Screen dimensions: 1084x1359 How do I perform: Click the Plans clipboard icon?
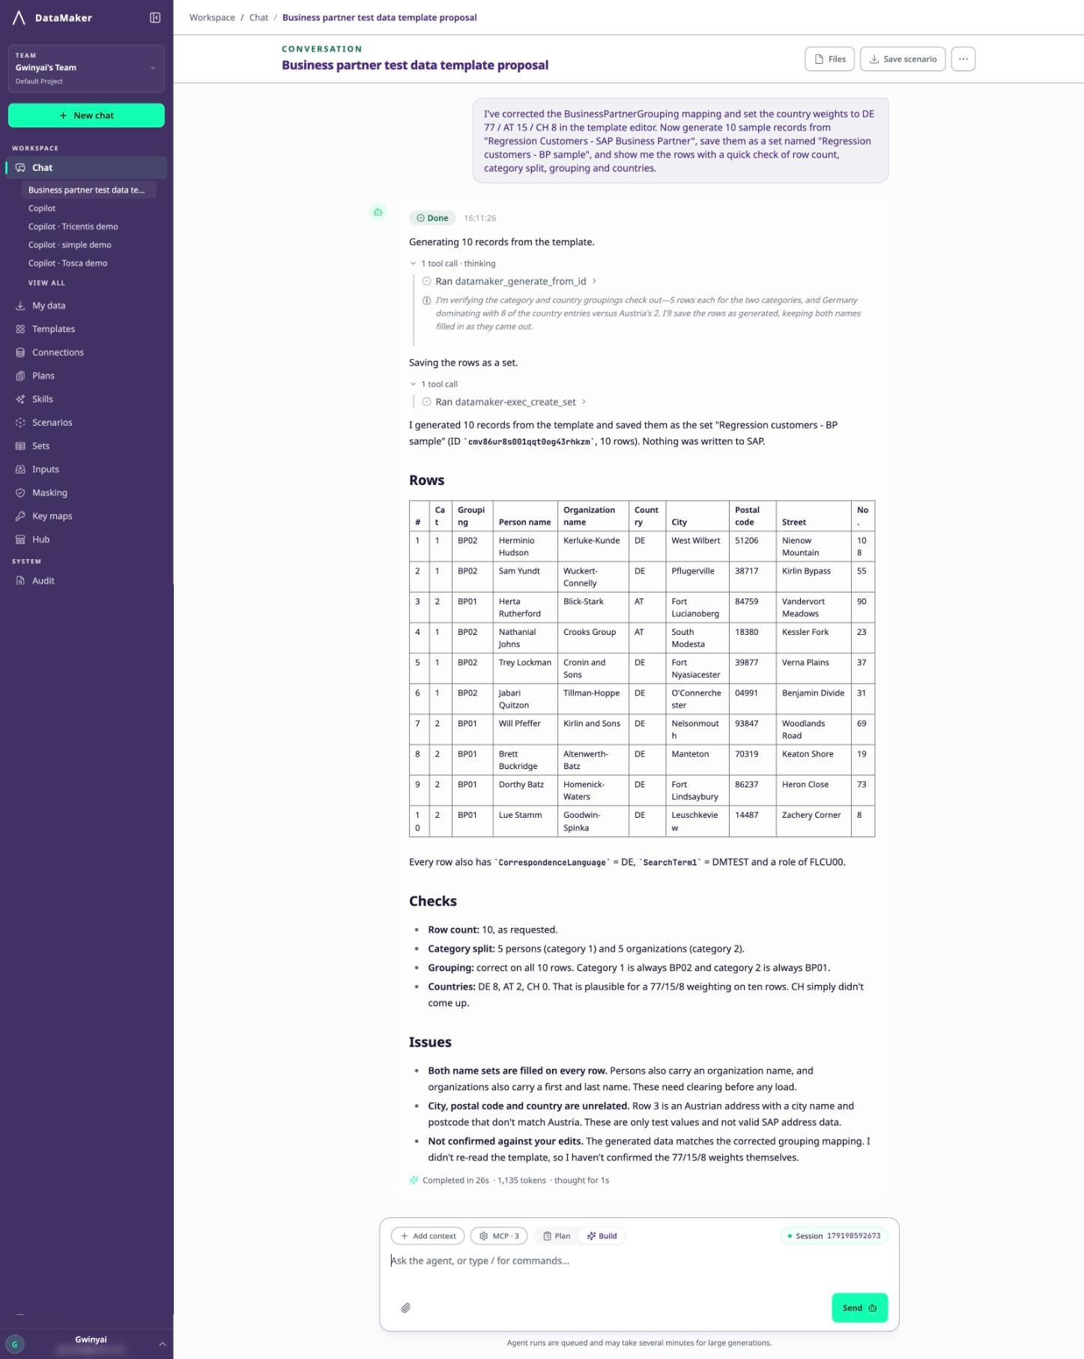20,376
